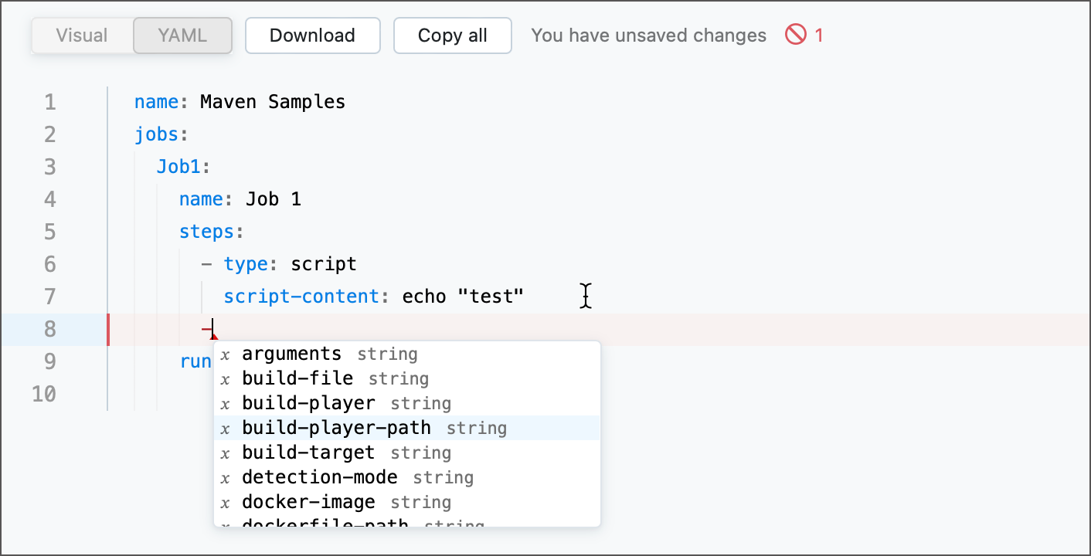Select build-file from the dropdown suggestions
1091x556 pixels.
tap(297, 378)
